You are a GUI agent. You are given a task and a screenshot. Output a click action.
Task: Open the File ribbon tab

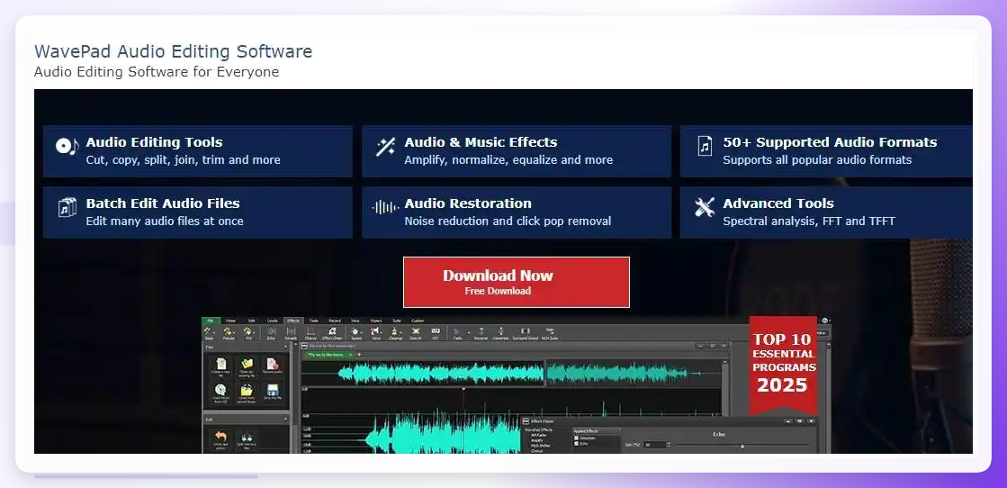click(x=211, y=321)
